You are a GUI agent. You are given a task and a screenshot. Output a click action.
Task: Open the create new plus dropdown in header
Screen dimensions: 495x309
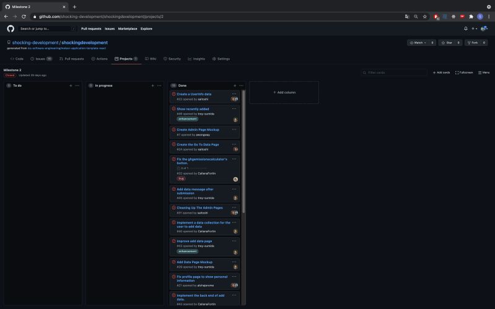point(474,28)
